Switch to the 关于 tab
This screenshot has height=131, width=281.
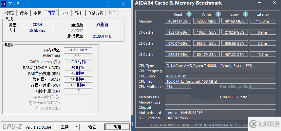pyautogui.click(x=112, y=13)
